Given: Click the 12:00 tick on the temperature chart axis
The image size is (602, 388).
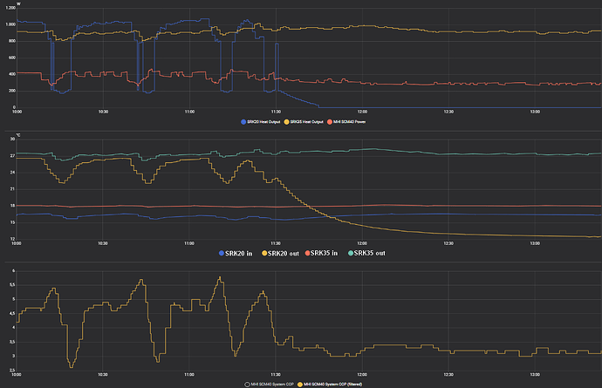Looking at the screenshot, I should click(362, 243).
